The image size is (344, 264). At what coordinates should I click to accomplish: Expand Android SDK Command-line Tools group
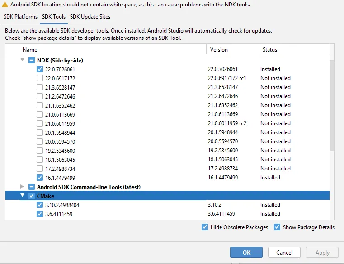(x=22, y=187)
